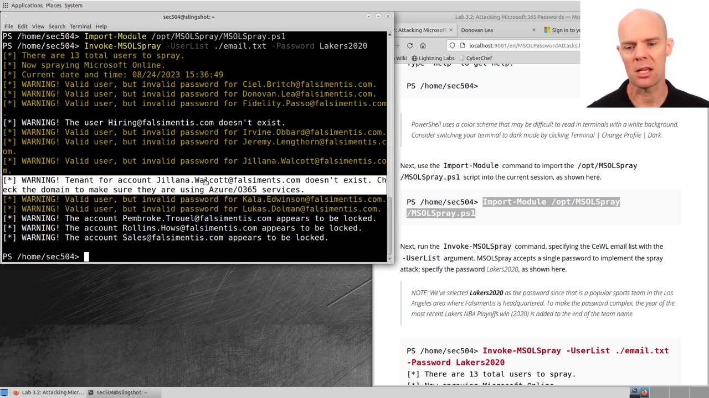The width and height of the screenshot is (709, 398).
Task: Click the Firefox icon in workspace switcher
Action: click(644, 392)
